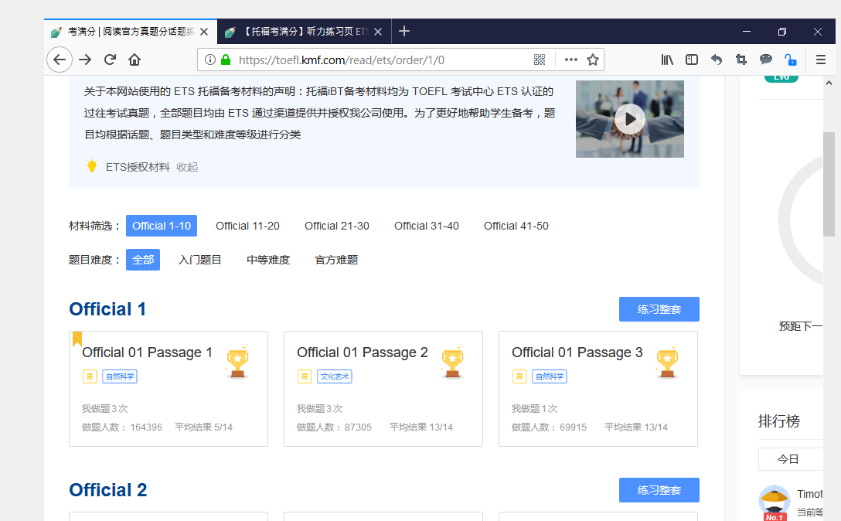Click the yellow bookmark ribbon on Passage 1
The height and width of the screenshot is (521, 841).
77,339
